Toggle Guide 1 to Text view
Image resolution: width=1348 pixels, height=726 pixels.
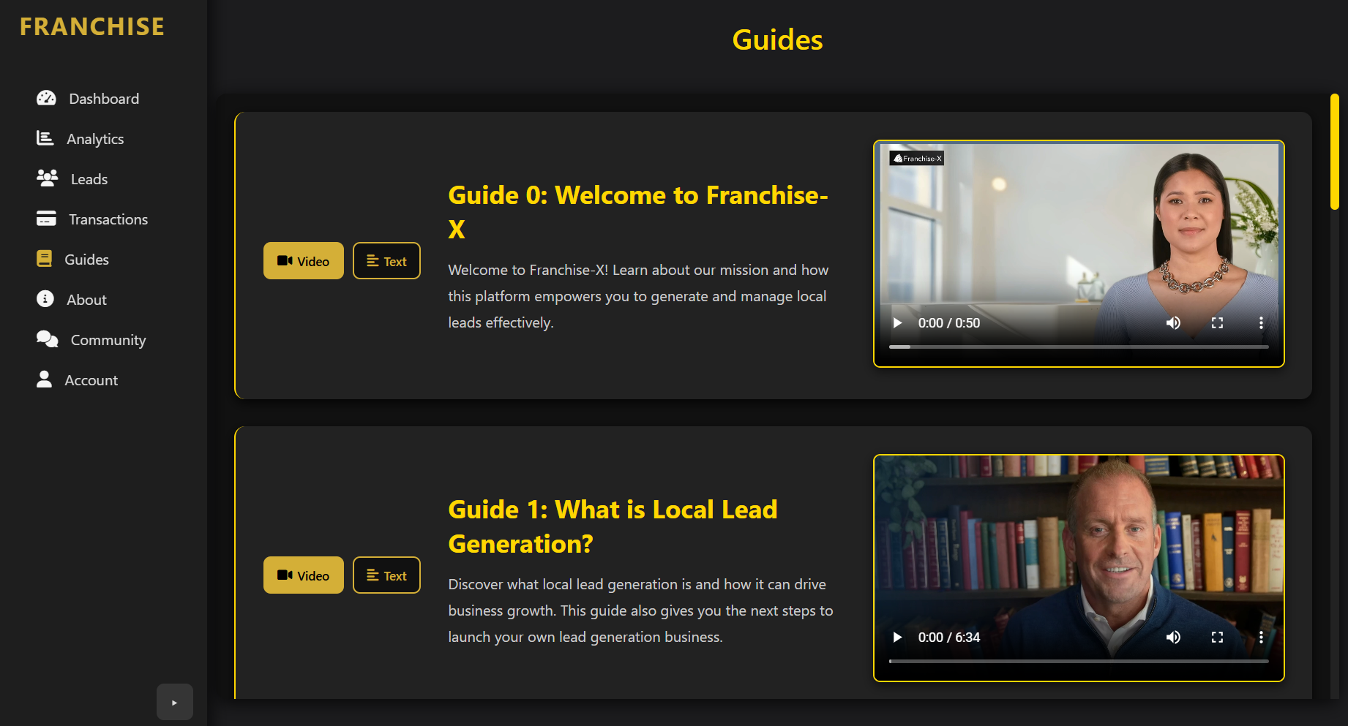tap(386, 575)
